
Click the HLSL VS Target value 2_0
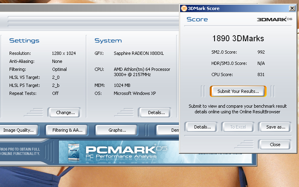click(56, 77)
